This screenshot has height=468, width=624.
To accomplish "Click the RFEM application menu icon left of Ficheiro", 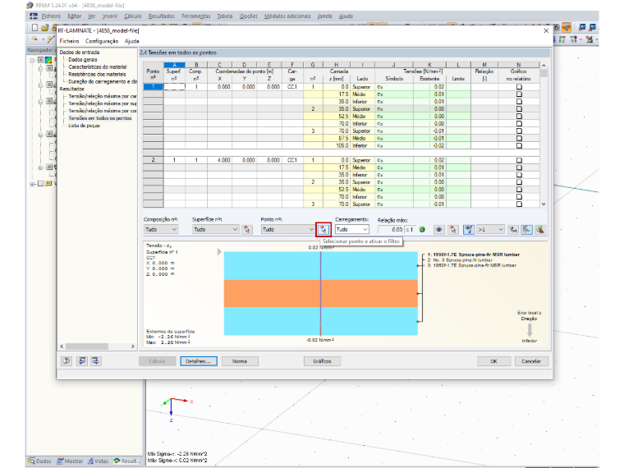I will [34, 16].
